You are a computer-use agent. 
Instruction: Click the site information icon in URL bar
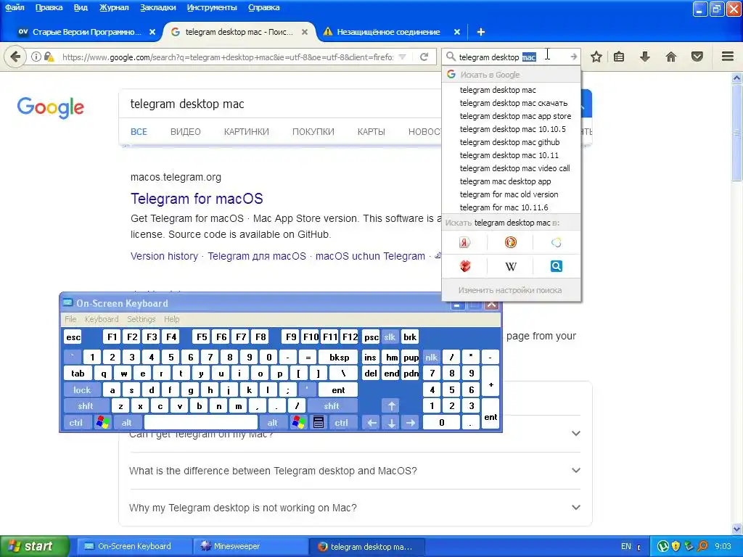pos(36,57)
